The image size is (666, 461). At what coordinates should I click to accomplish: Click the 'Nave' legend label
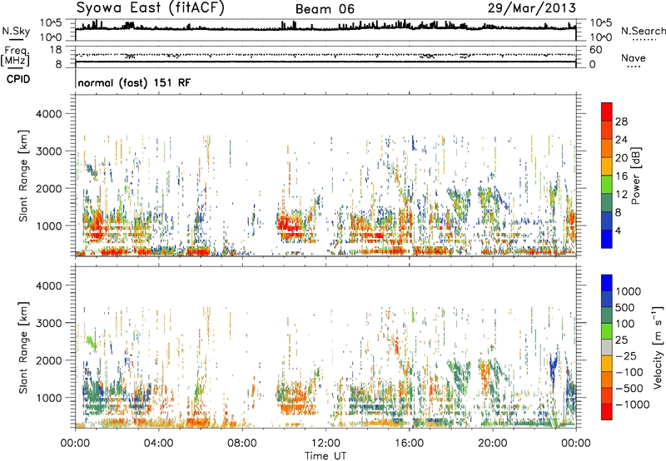[634, 58]
